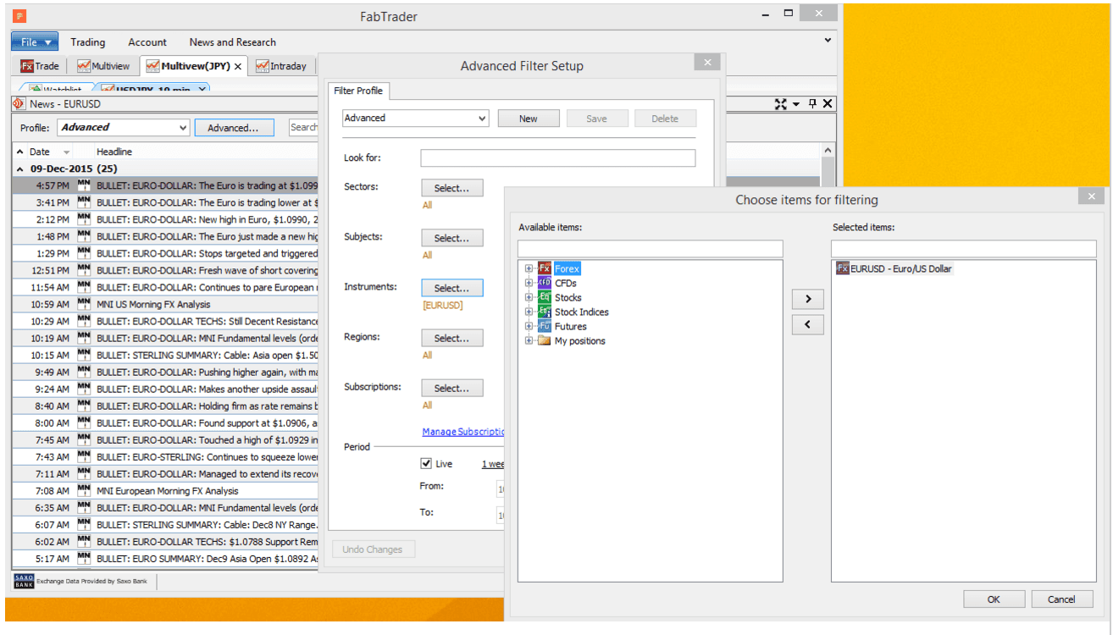Click Select... for Regions
This screenshot has height=635, width=1113.
click(452, 338)
